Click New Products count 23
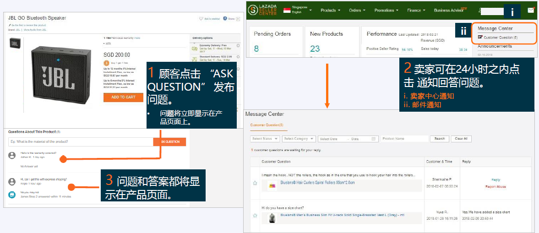Image resolution: width=539 pixels, height=233 pixels. pos(315,49)
